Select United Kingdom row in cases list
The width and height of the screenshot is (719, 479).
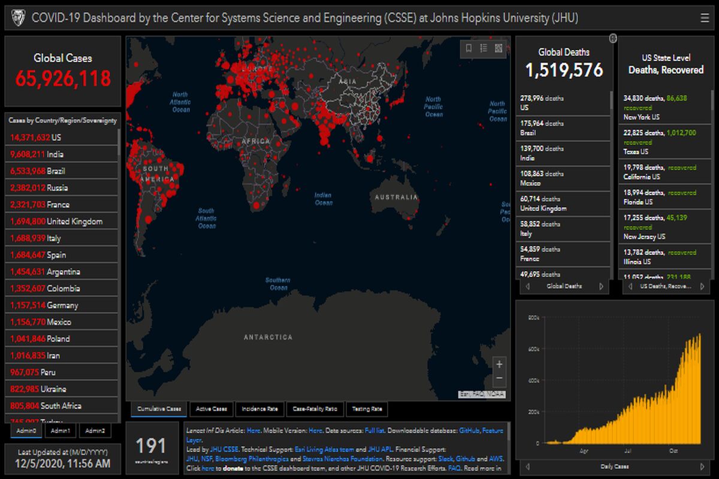(x=62, y=221)
